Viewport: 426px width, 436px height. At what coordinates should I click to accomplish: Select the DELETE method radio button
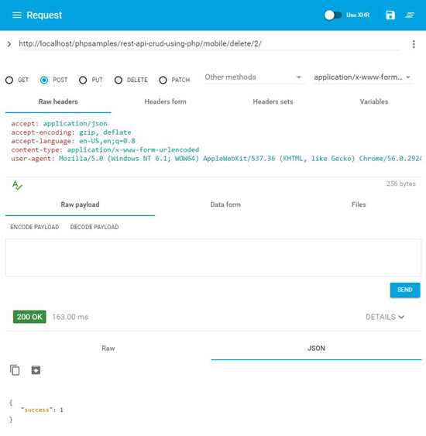click(119, 80)
